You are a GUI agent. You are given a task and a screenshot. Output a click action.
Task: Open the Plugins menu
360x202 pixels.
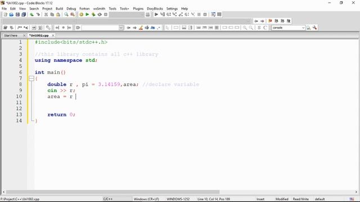click(x=138, y=9)
